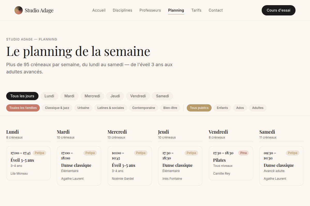This screenshot has height=206, width=310.
Task: Click Jeudi Danse classique title
Action: 177,165
